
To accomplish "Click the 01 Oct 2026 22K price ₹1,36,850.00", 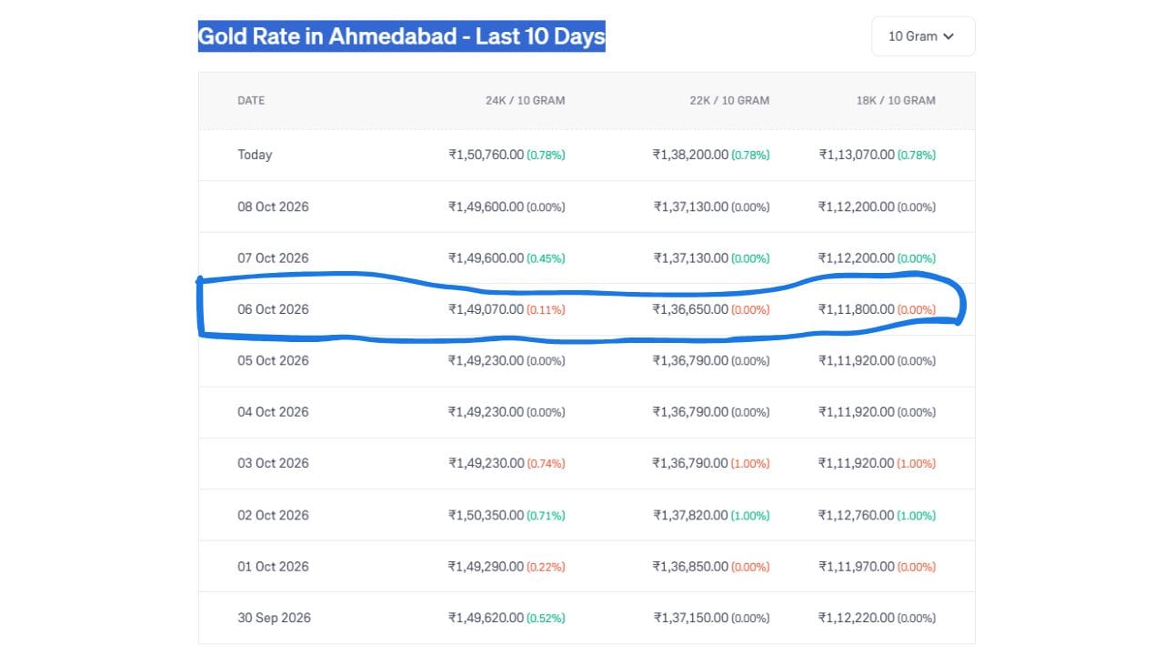I will pos(690,566).
